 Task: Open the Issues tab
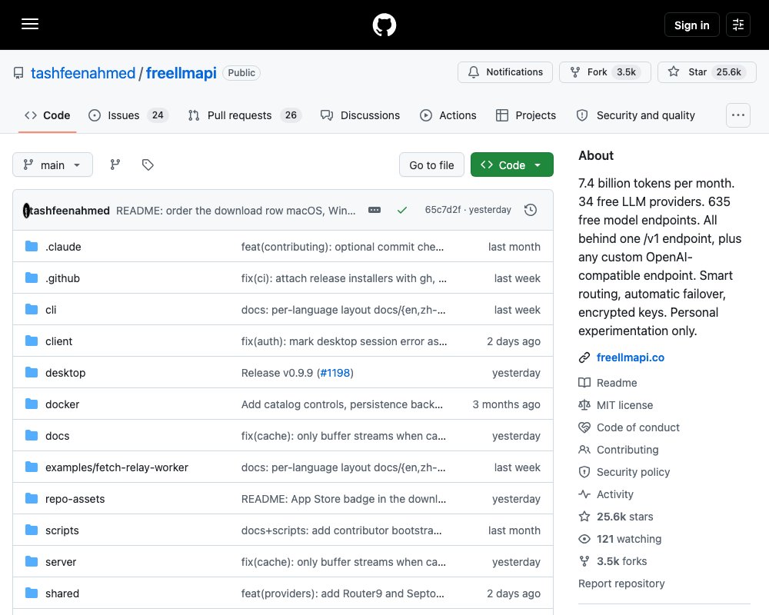click(x=128, y=115)
